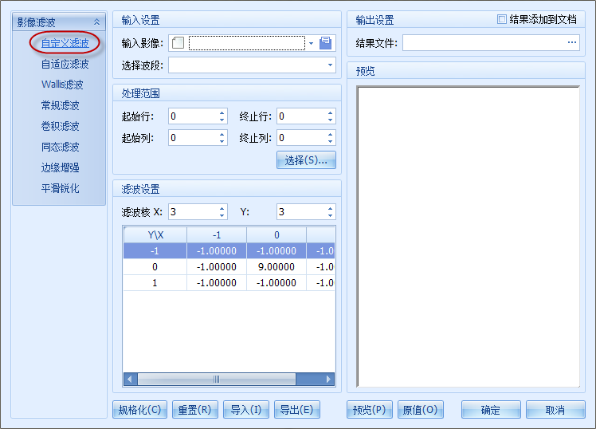Confirm with the 确定 button
Image resolution: width=596 pixels, height=429 pixels.
point(491,410)
